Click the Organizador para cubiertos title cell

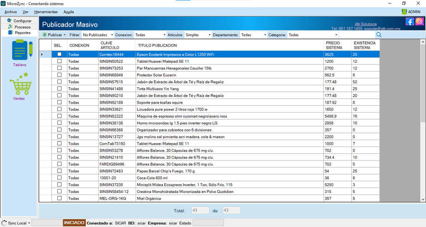230,130
